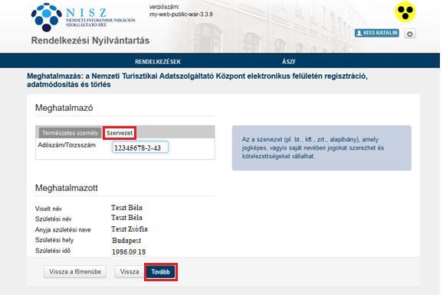The image size is (443, 295).
Task: Click the 1986.09.18 birth date value
Action: coord(129,251)
